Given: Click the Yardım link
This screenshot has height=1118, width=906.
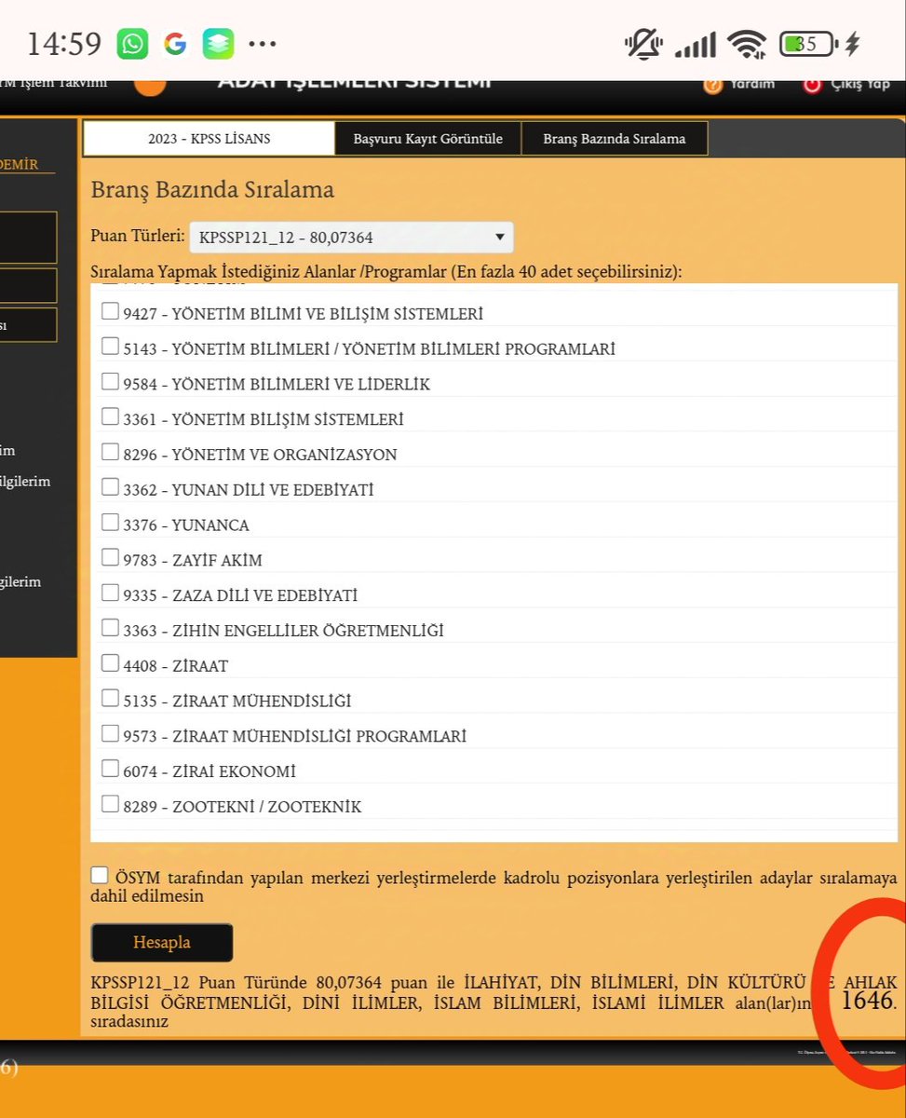Looking at the screenshot, I should point(752,84).
